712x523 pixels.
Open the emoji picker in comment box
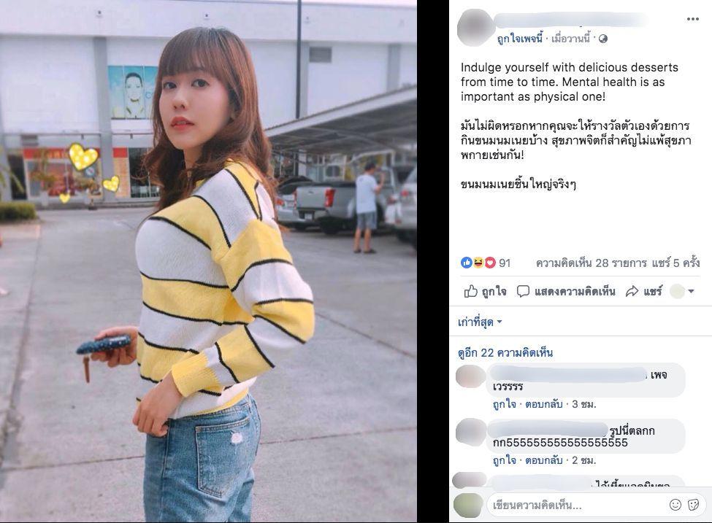pos(675,505)
